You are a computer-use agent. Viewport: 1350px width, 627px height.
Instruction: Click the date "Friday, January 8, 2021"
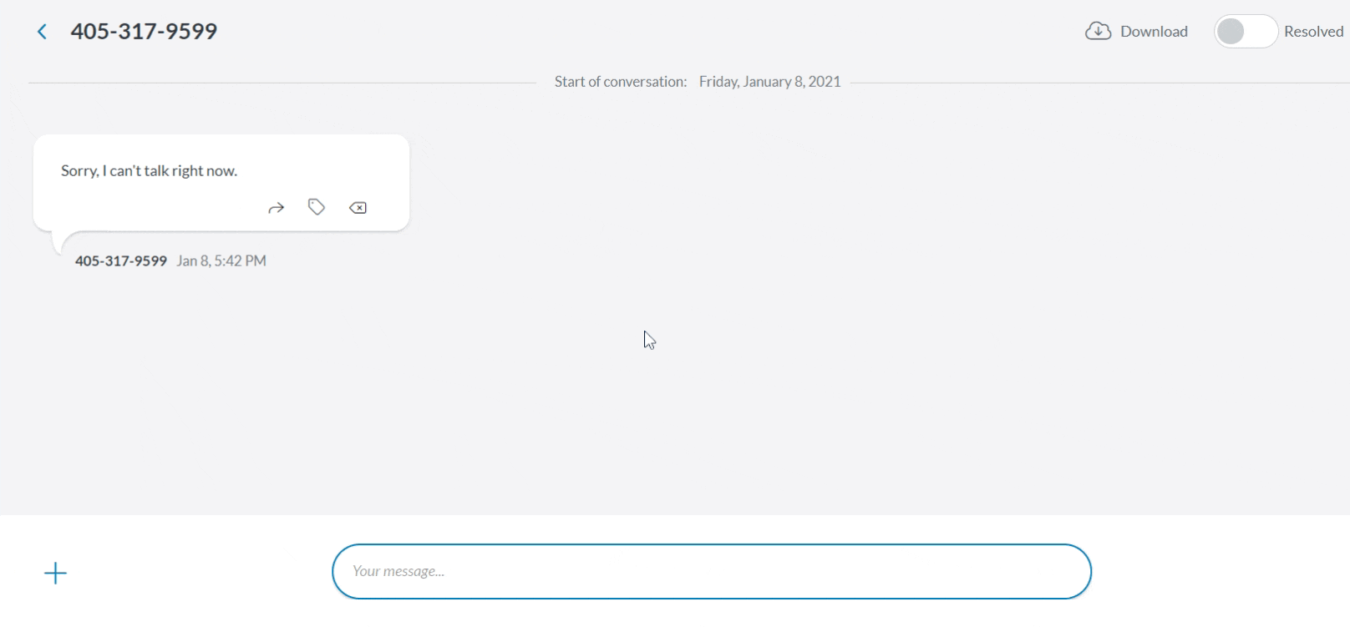[x=769, y=81]
